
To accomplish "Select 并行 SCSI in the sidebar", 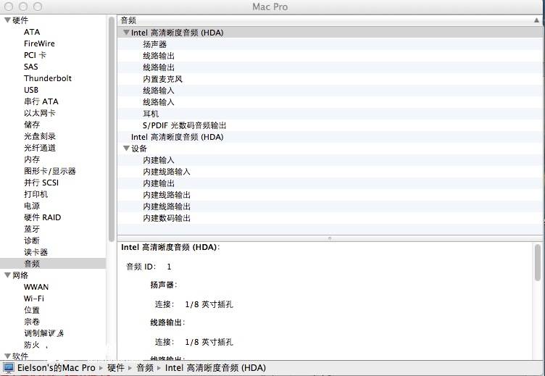I will click(41, 183).
